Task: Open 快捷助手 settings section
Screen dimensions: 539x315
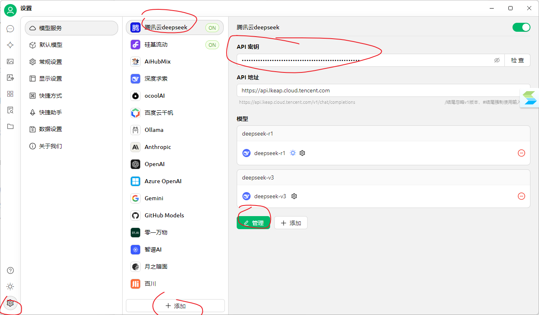Action: (72, 112)
